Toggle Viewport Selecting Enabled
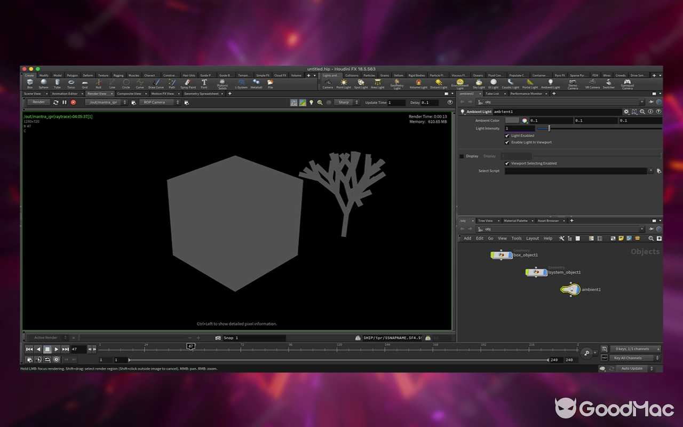Image resolution: width=683 pixels, height=427 pixels. click(507, 163)
